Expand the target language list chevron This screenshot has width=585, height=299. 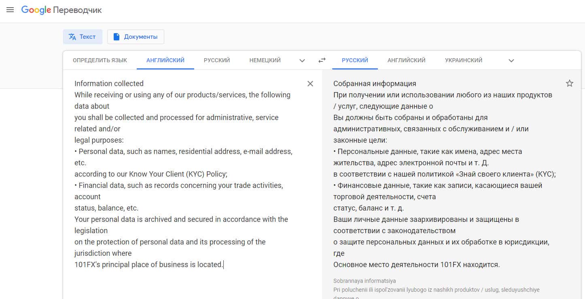pyautogui.click(x=511, y=61)
